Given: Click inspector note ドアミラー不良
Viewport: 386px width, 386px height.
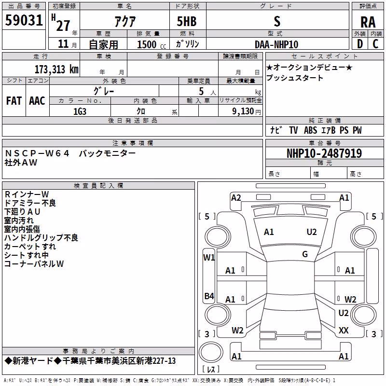Looking at the screenshot, I should coord(30,203).
